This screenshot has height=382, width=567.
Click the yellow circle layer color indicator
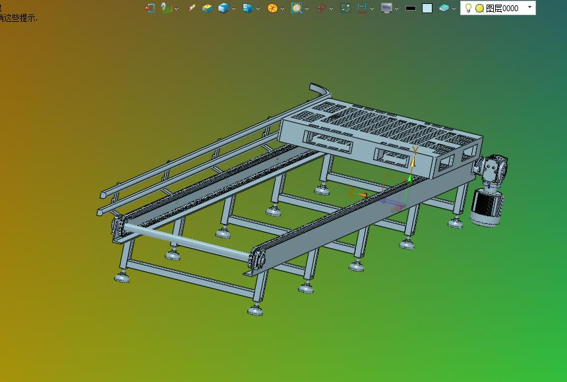pyautogui.click(x=479, y=9)
